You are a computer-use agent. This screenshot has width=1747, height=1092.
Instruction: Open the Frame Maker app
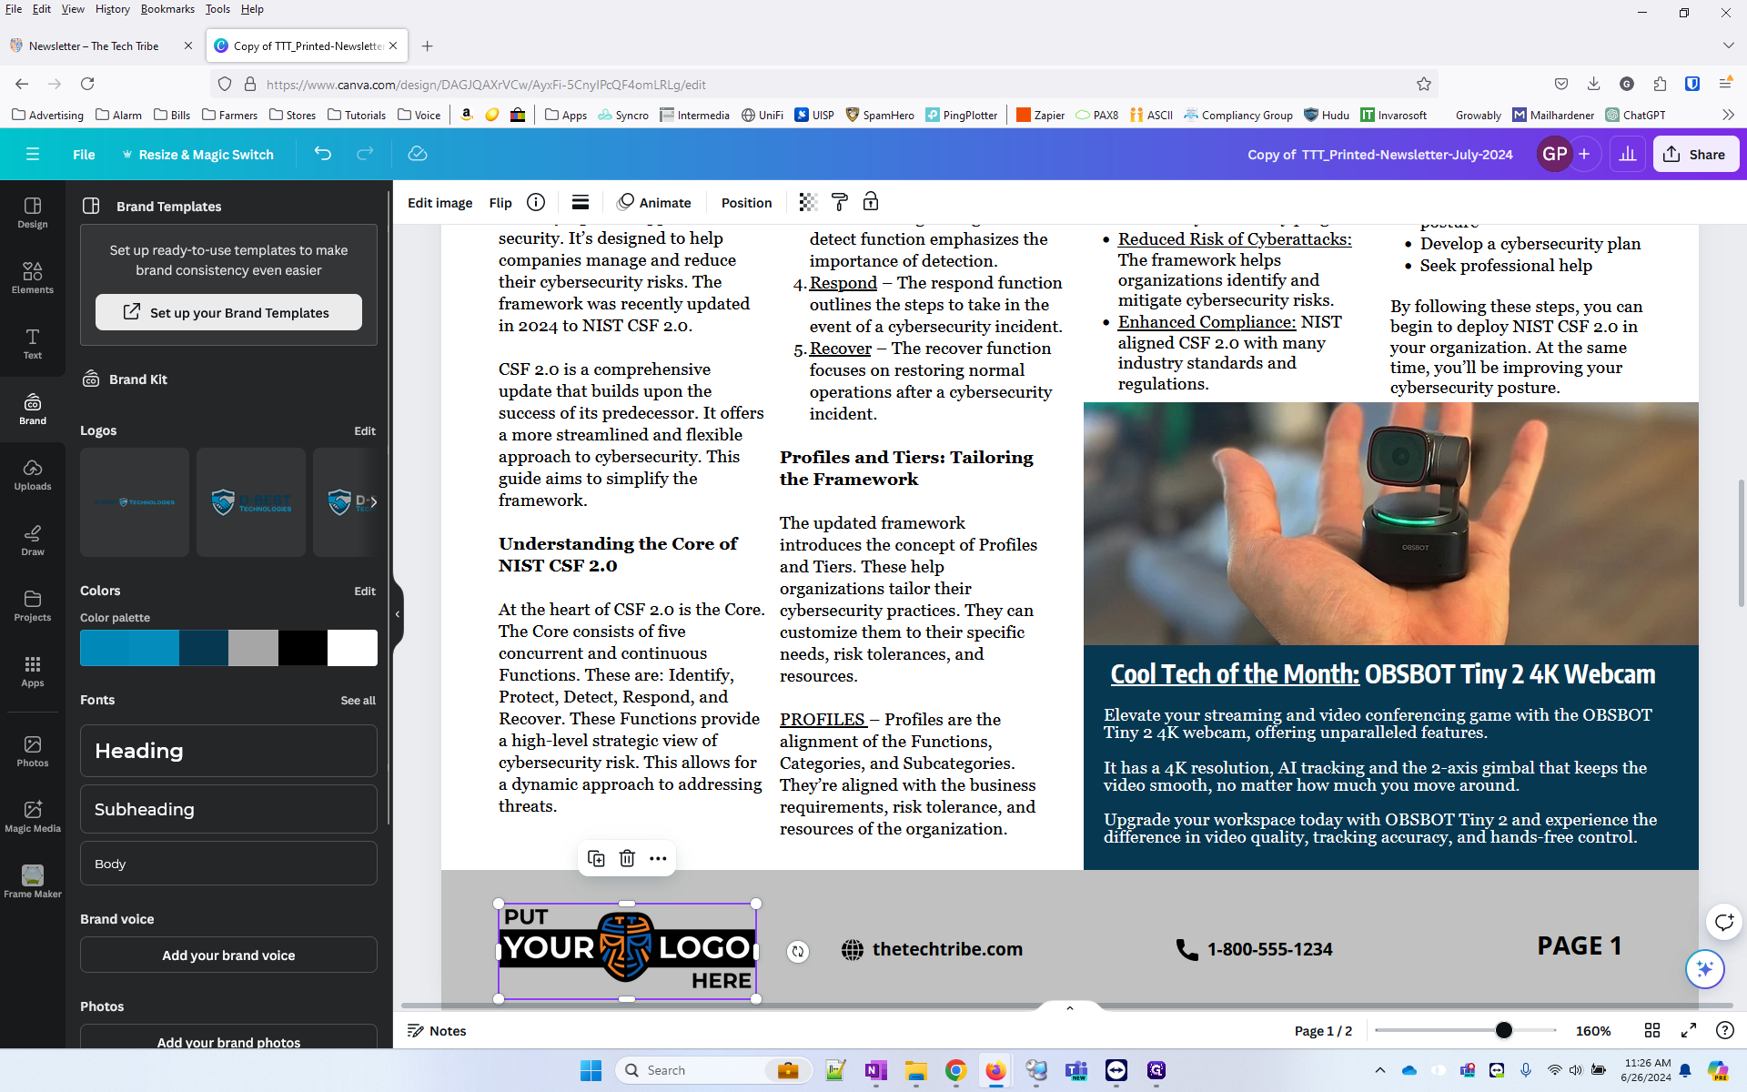coord(33,883)
